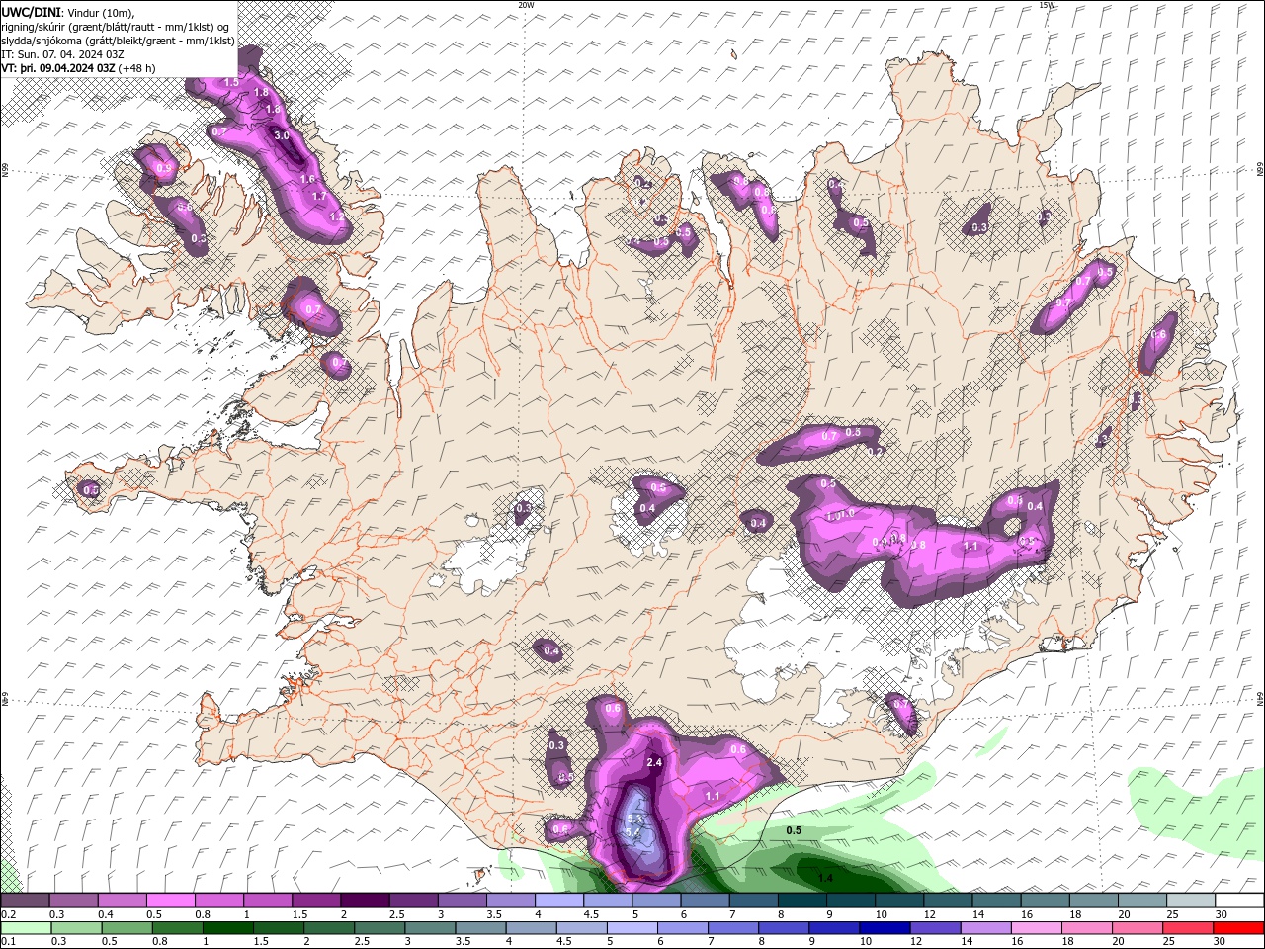The image size is (1265, 949).
Task: Click the "15W" longitude label
Action: (x=1047, y=5)
